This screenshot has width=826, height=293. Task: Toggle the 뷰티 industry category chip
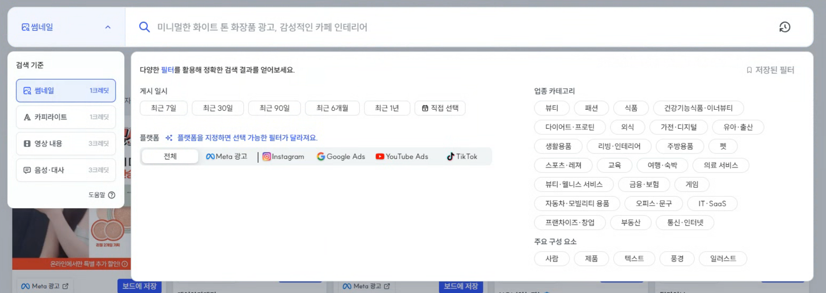coord(552,108)
